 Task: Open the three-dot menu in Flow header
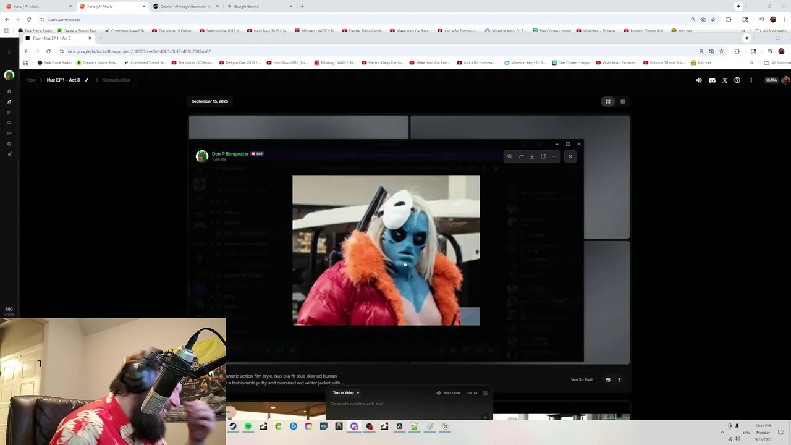pyautogui.click(x=751, y=80)
